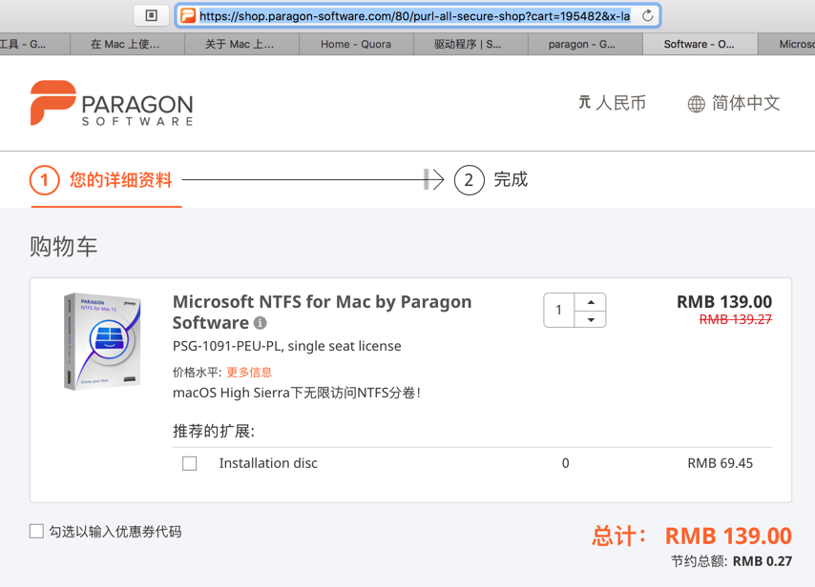The image size is (815, 587).
Task: Tick the 勾选以输入优惠券代码 coupon checkbox
Action: pos(36,531)
